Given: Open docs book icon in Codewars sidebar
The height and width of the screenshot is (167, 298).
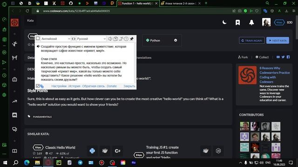Looking at the screenshot, I should [14, 151].
